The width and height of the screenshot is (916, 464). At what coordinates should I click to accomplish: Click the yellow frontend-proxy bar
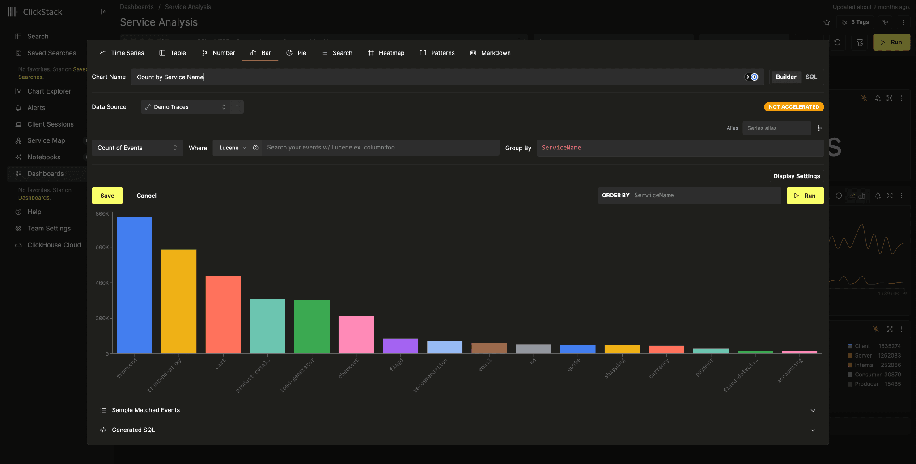178,302
